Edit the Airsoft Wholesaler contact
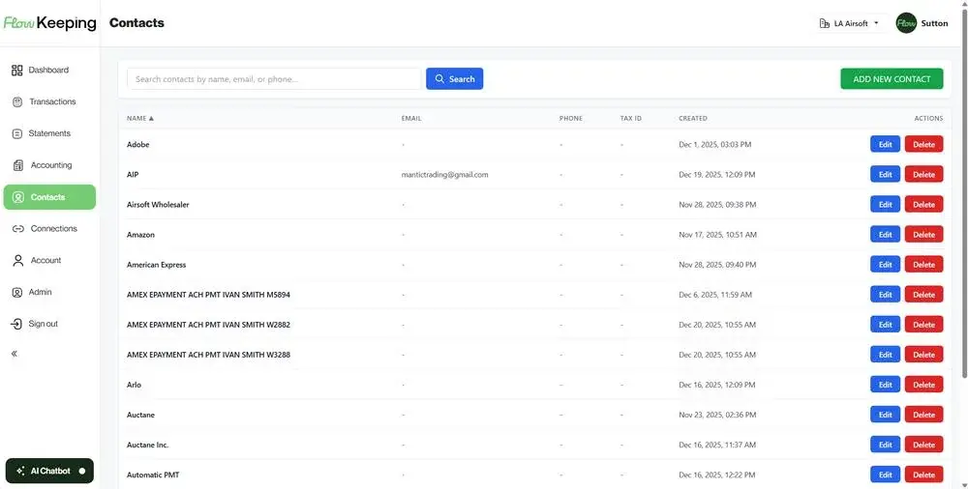Screen dimensions: 968x489 [x=886, y=205]
